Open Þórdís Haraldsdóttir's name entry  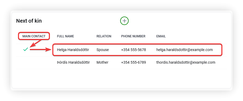pyautogui.click(x=73, y=63)
